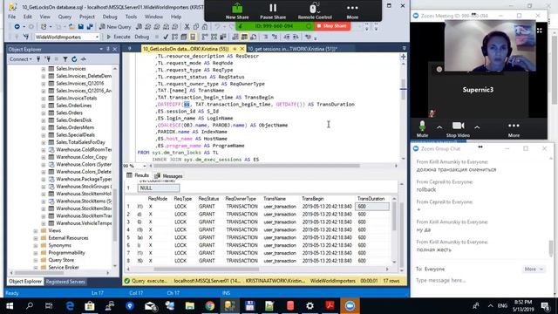The image size is (558, 314).
Task: Select Sales.InvoiceTotals table in tree
Action: 76,98
